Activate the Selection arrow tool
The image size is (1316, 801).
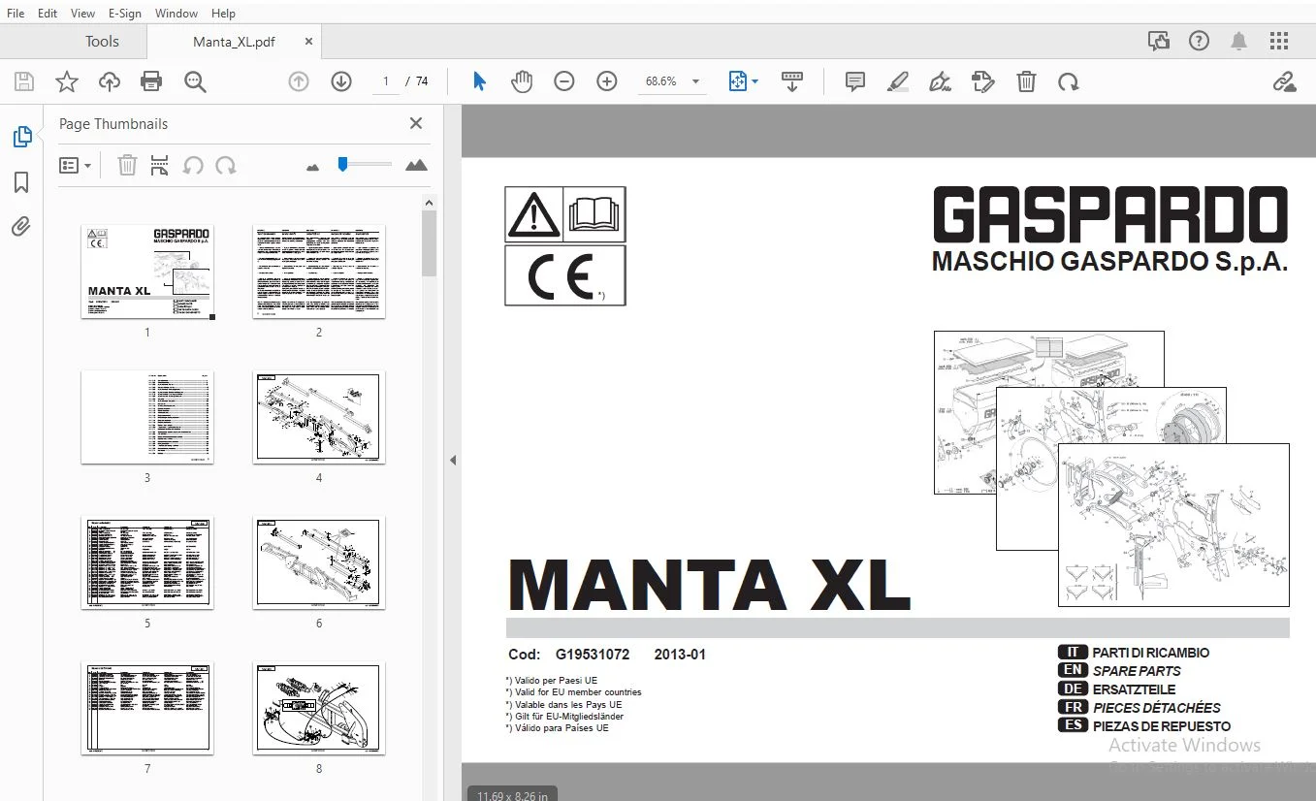479,82
